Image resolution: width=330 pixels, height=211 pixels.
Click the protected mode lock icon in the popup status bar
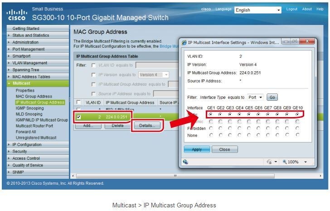(269, 162)
